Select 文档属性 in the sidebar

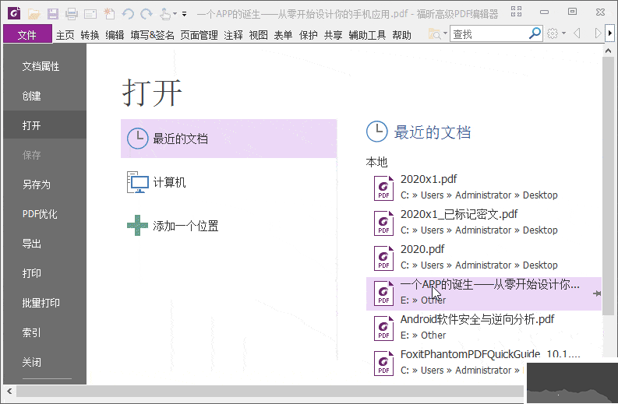click(x=45, y=66)
